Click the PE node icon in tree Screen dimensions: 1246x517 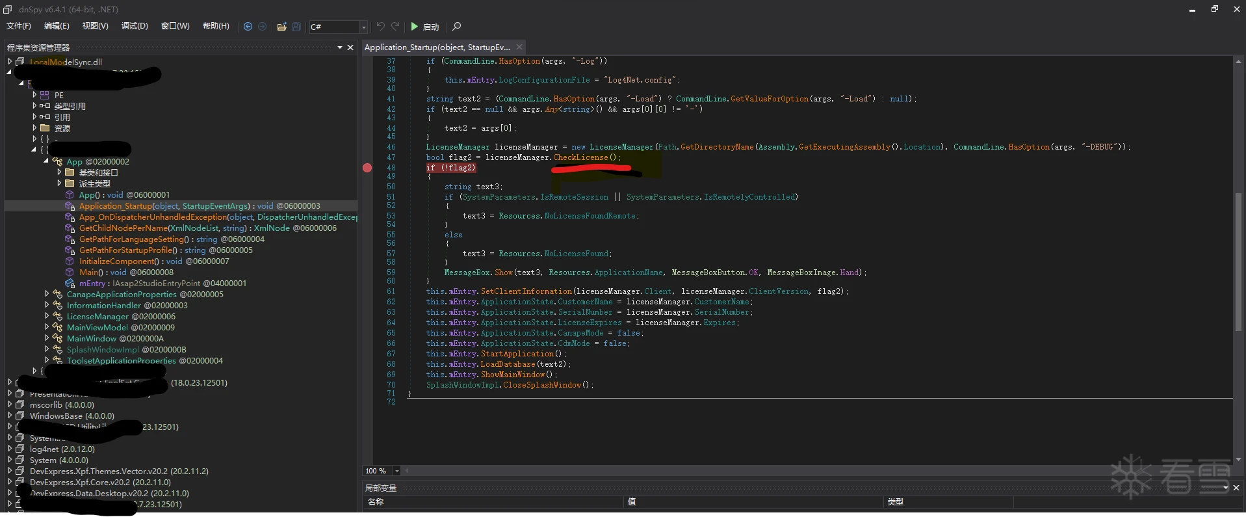coord(44,95)
